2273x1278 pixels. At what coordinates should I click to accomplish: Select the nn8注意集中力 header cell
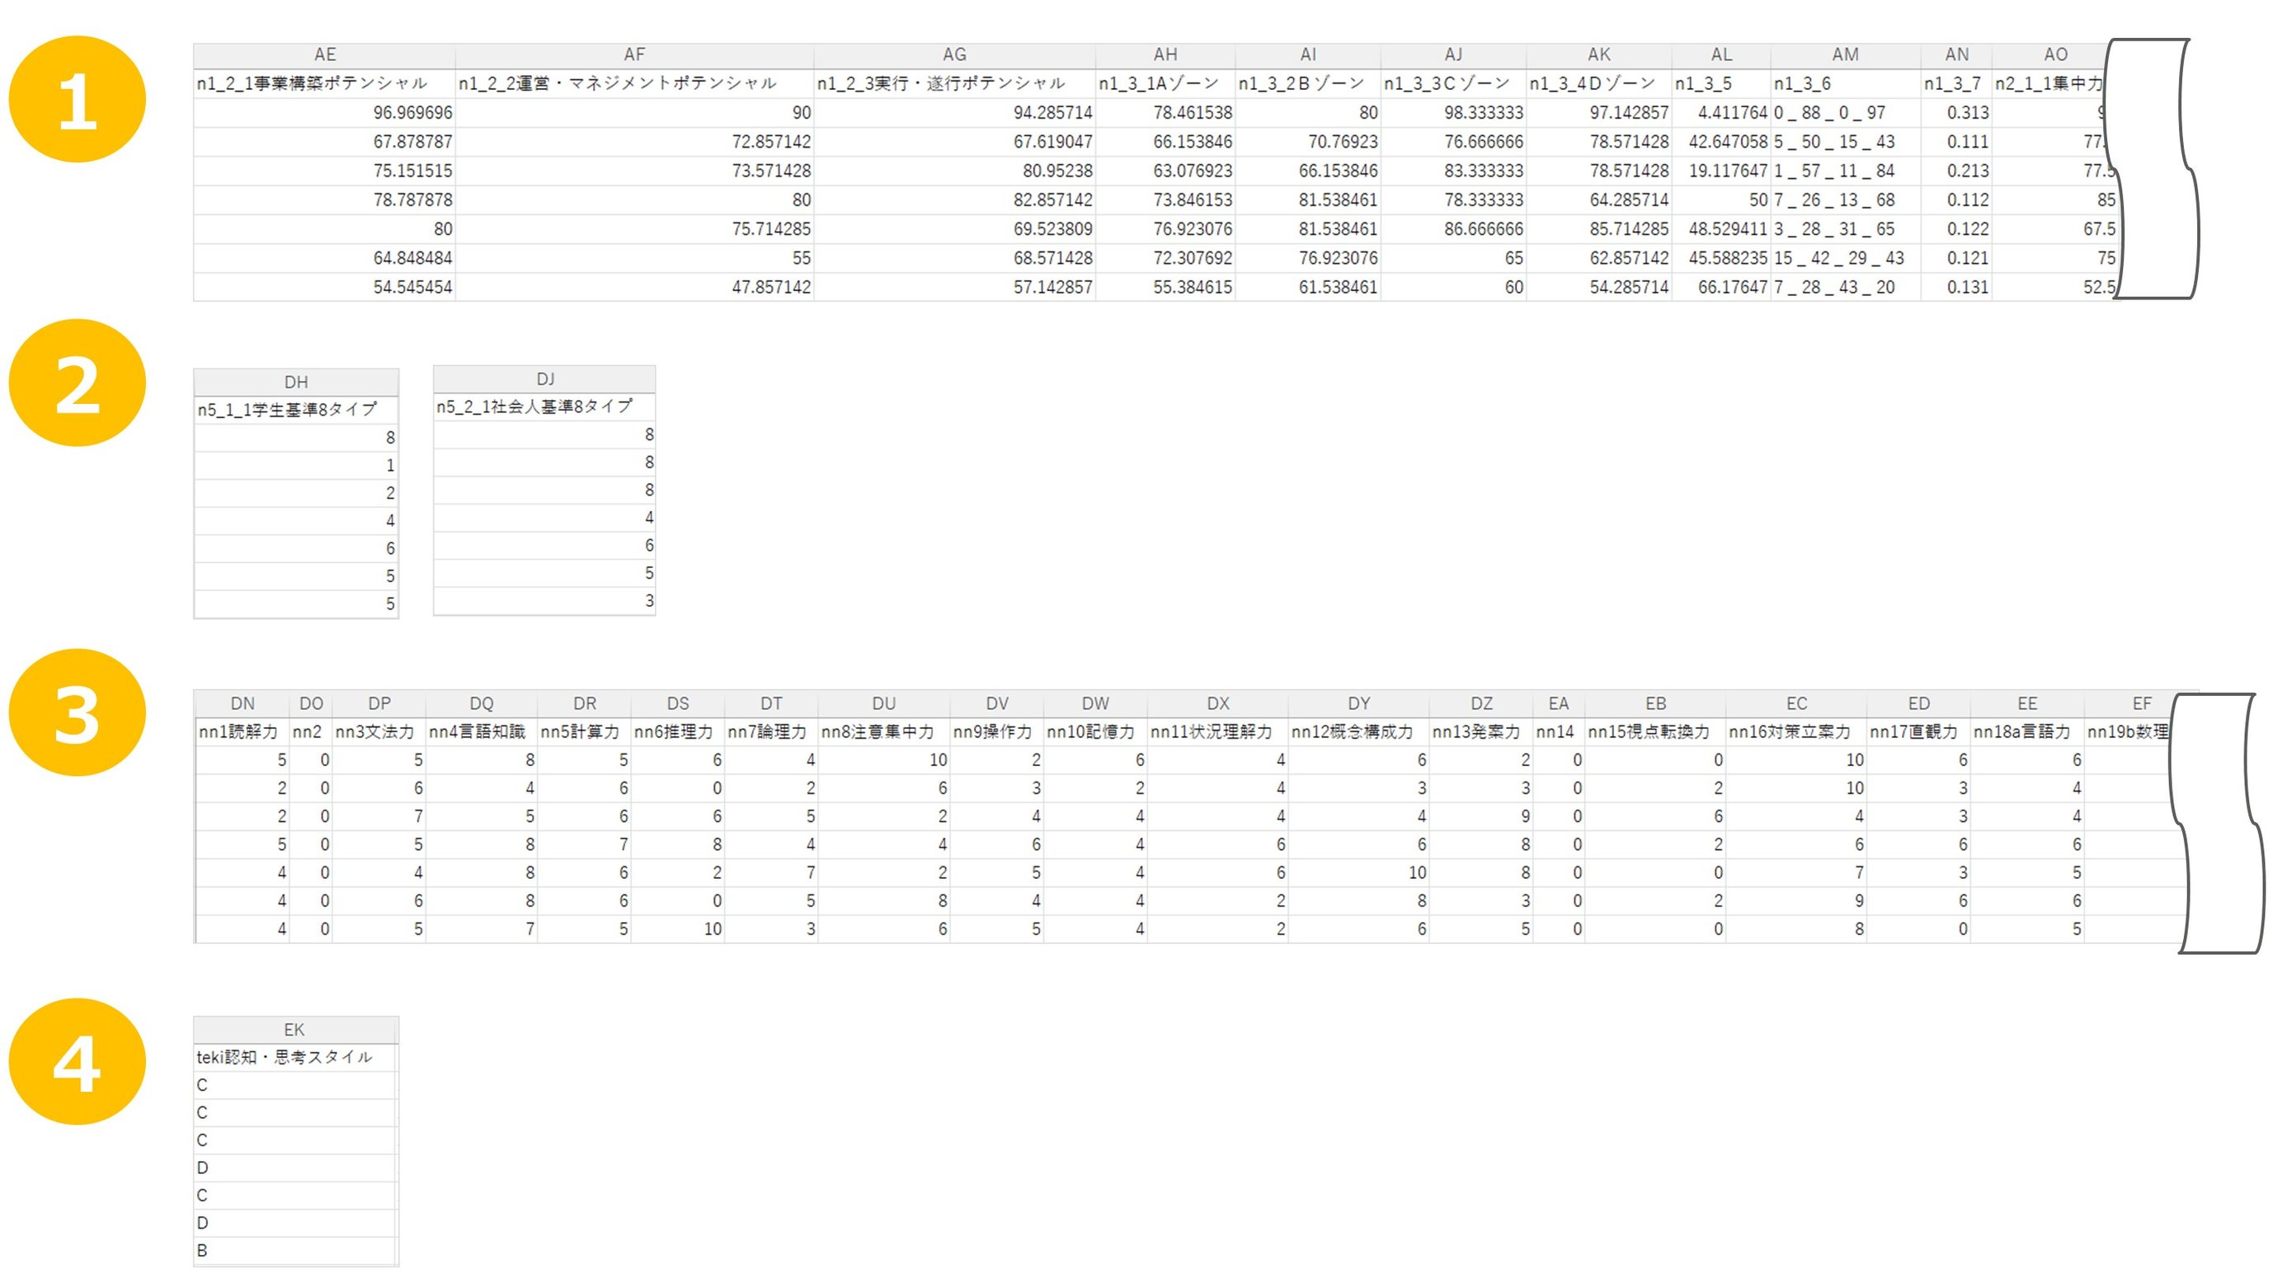[884, 732]
